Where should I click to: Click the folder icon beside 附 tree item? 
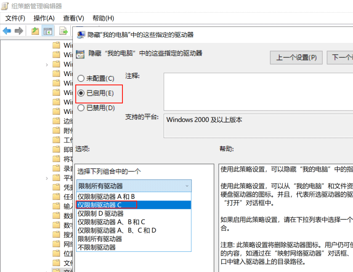coord(56,130)
